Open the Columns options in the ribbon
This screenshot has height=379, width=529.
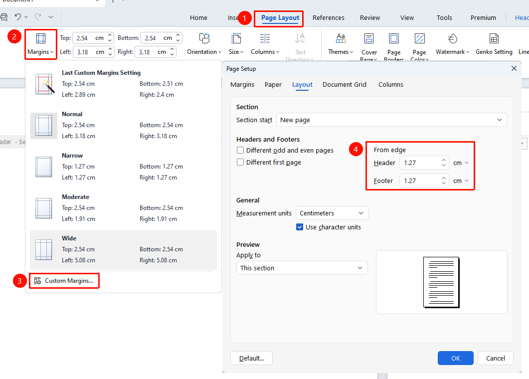click(265, 44)
